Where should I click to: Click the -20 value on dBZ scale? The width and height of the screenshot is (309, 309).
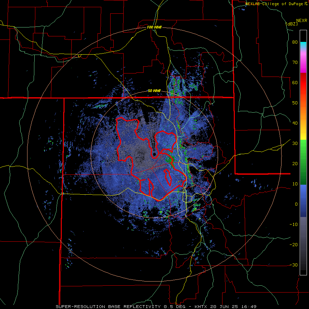pyautogui.click(x=294, y=245)
